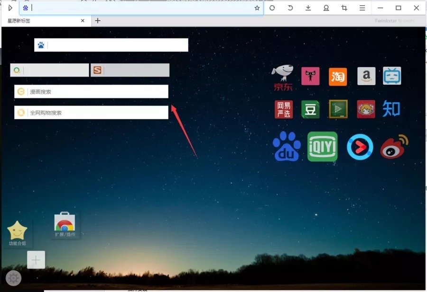Open the Zhihu (知) shortcut

[391, 109]
